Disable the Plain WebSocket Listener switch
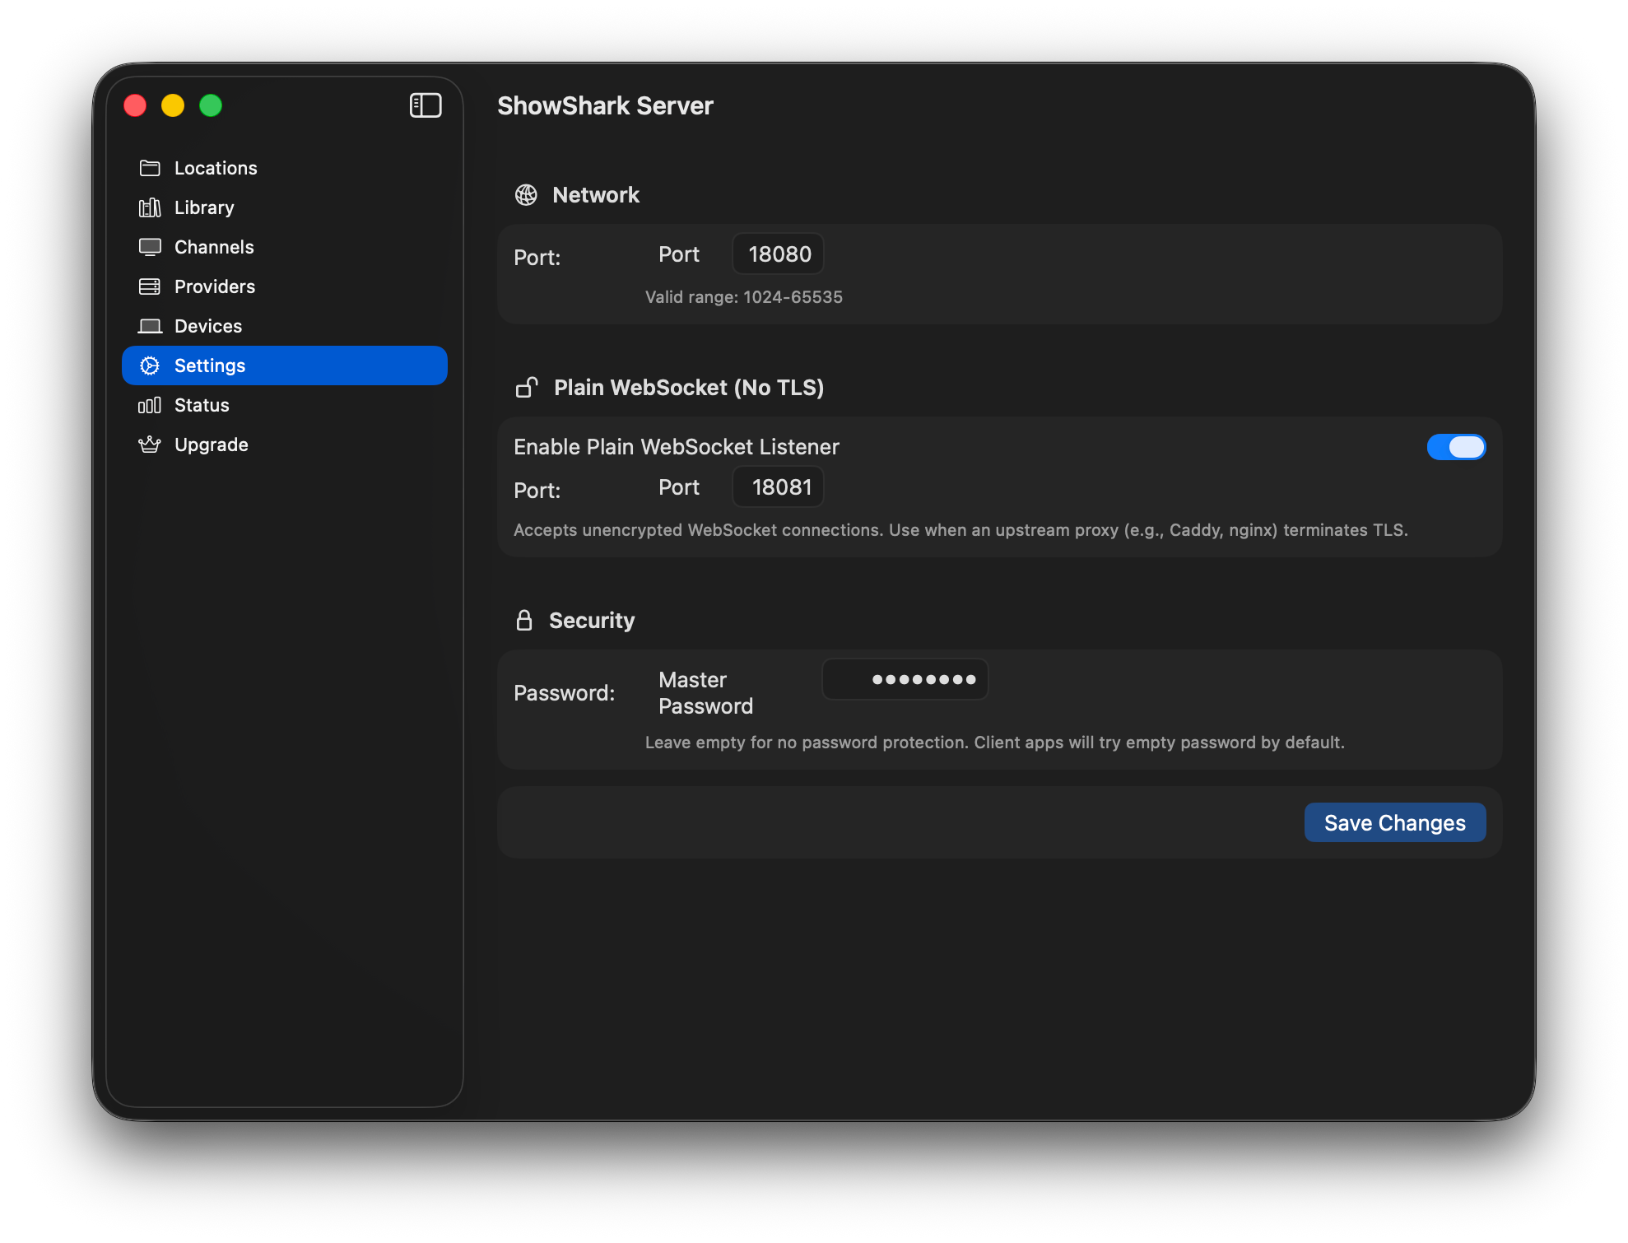 [x=1455, y=447]
